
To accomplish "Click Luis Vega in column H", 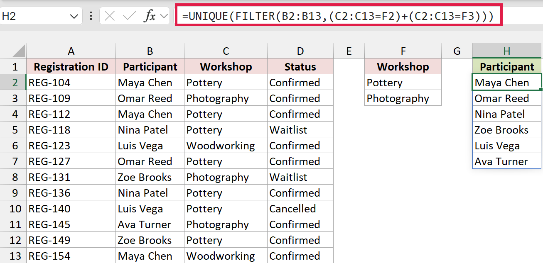I will (507, 146).
